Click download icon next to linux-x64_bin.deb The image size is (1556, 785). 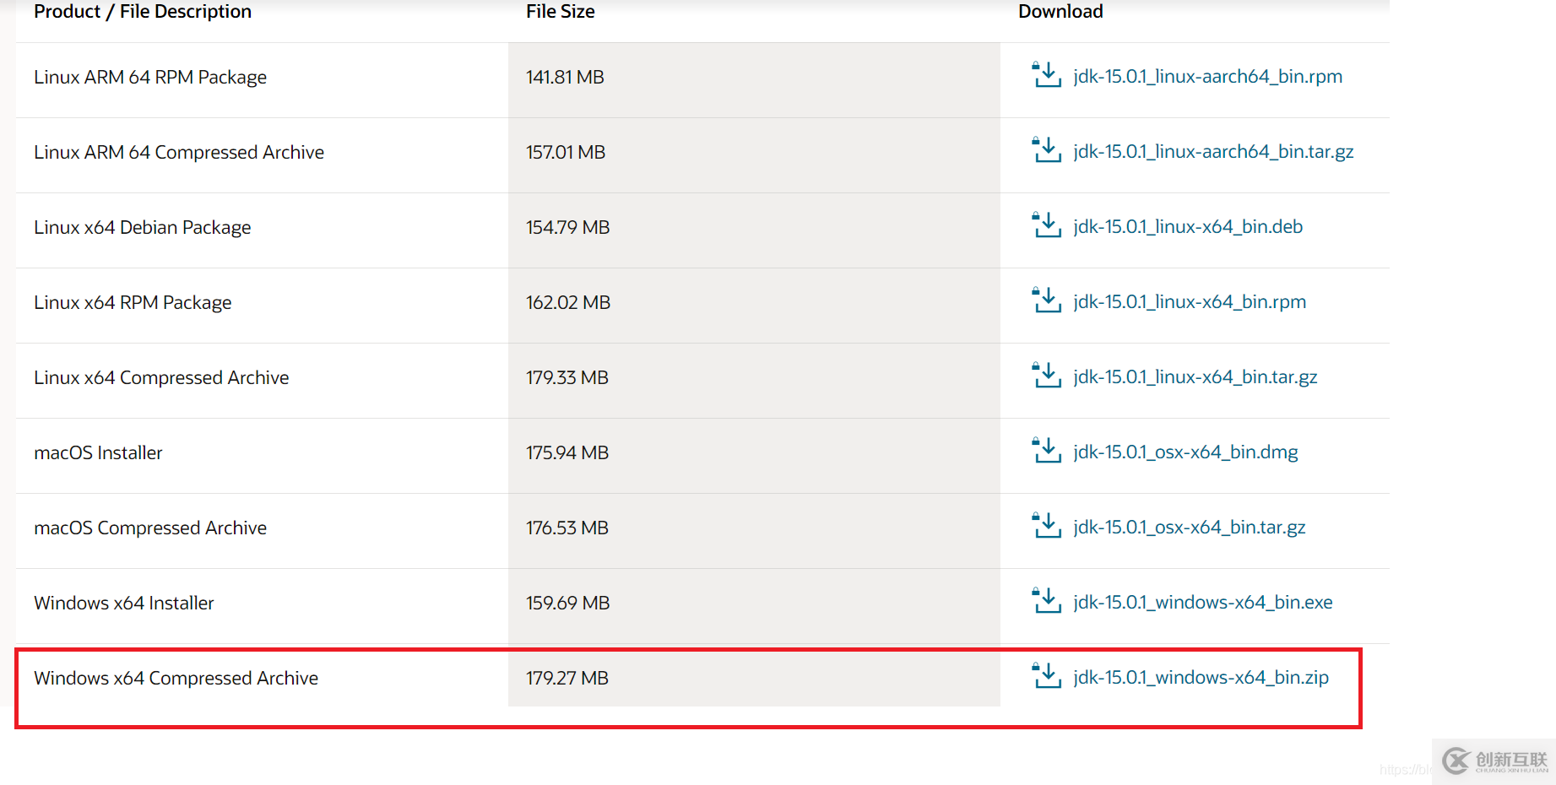point(1046,225)
